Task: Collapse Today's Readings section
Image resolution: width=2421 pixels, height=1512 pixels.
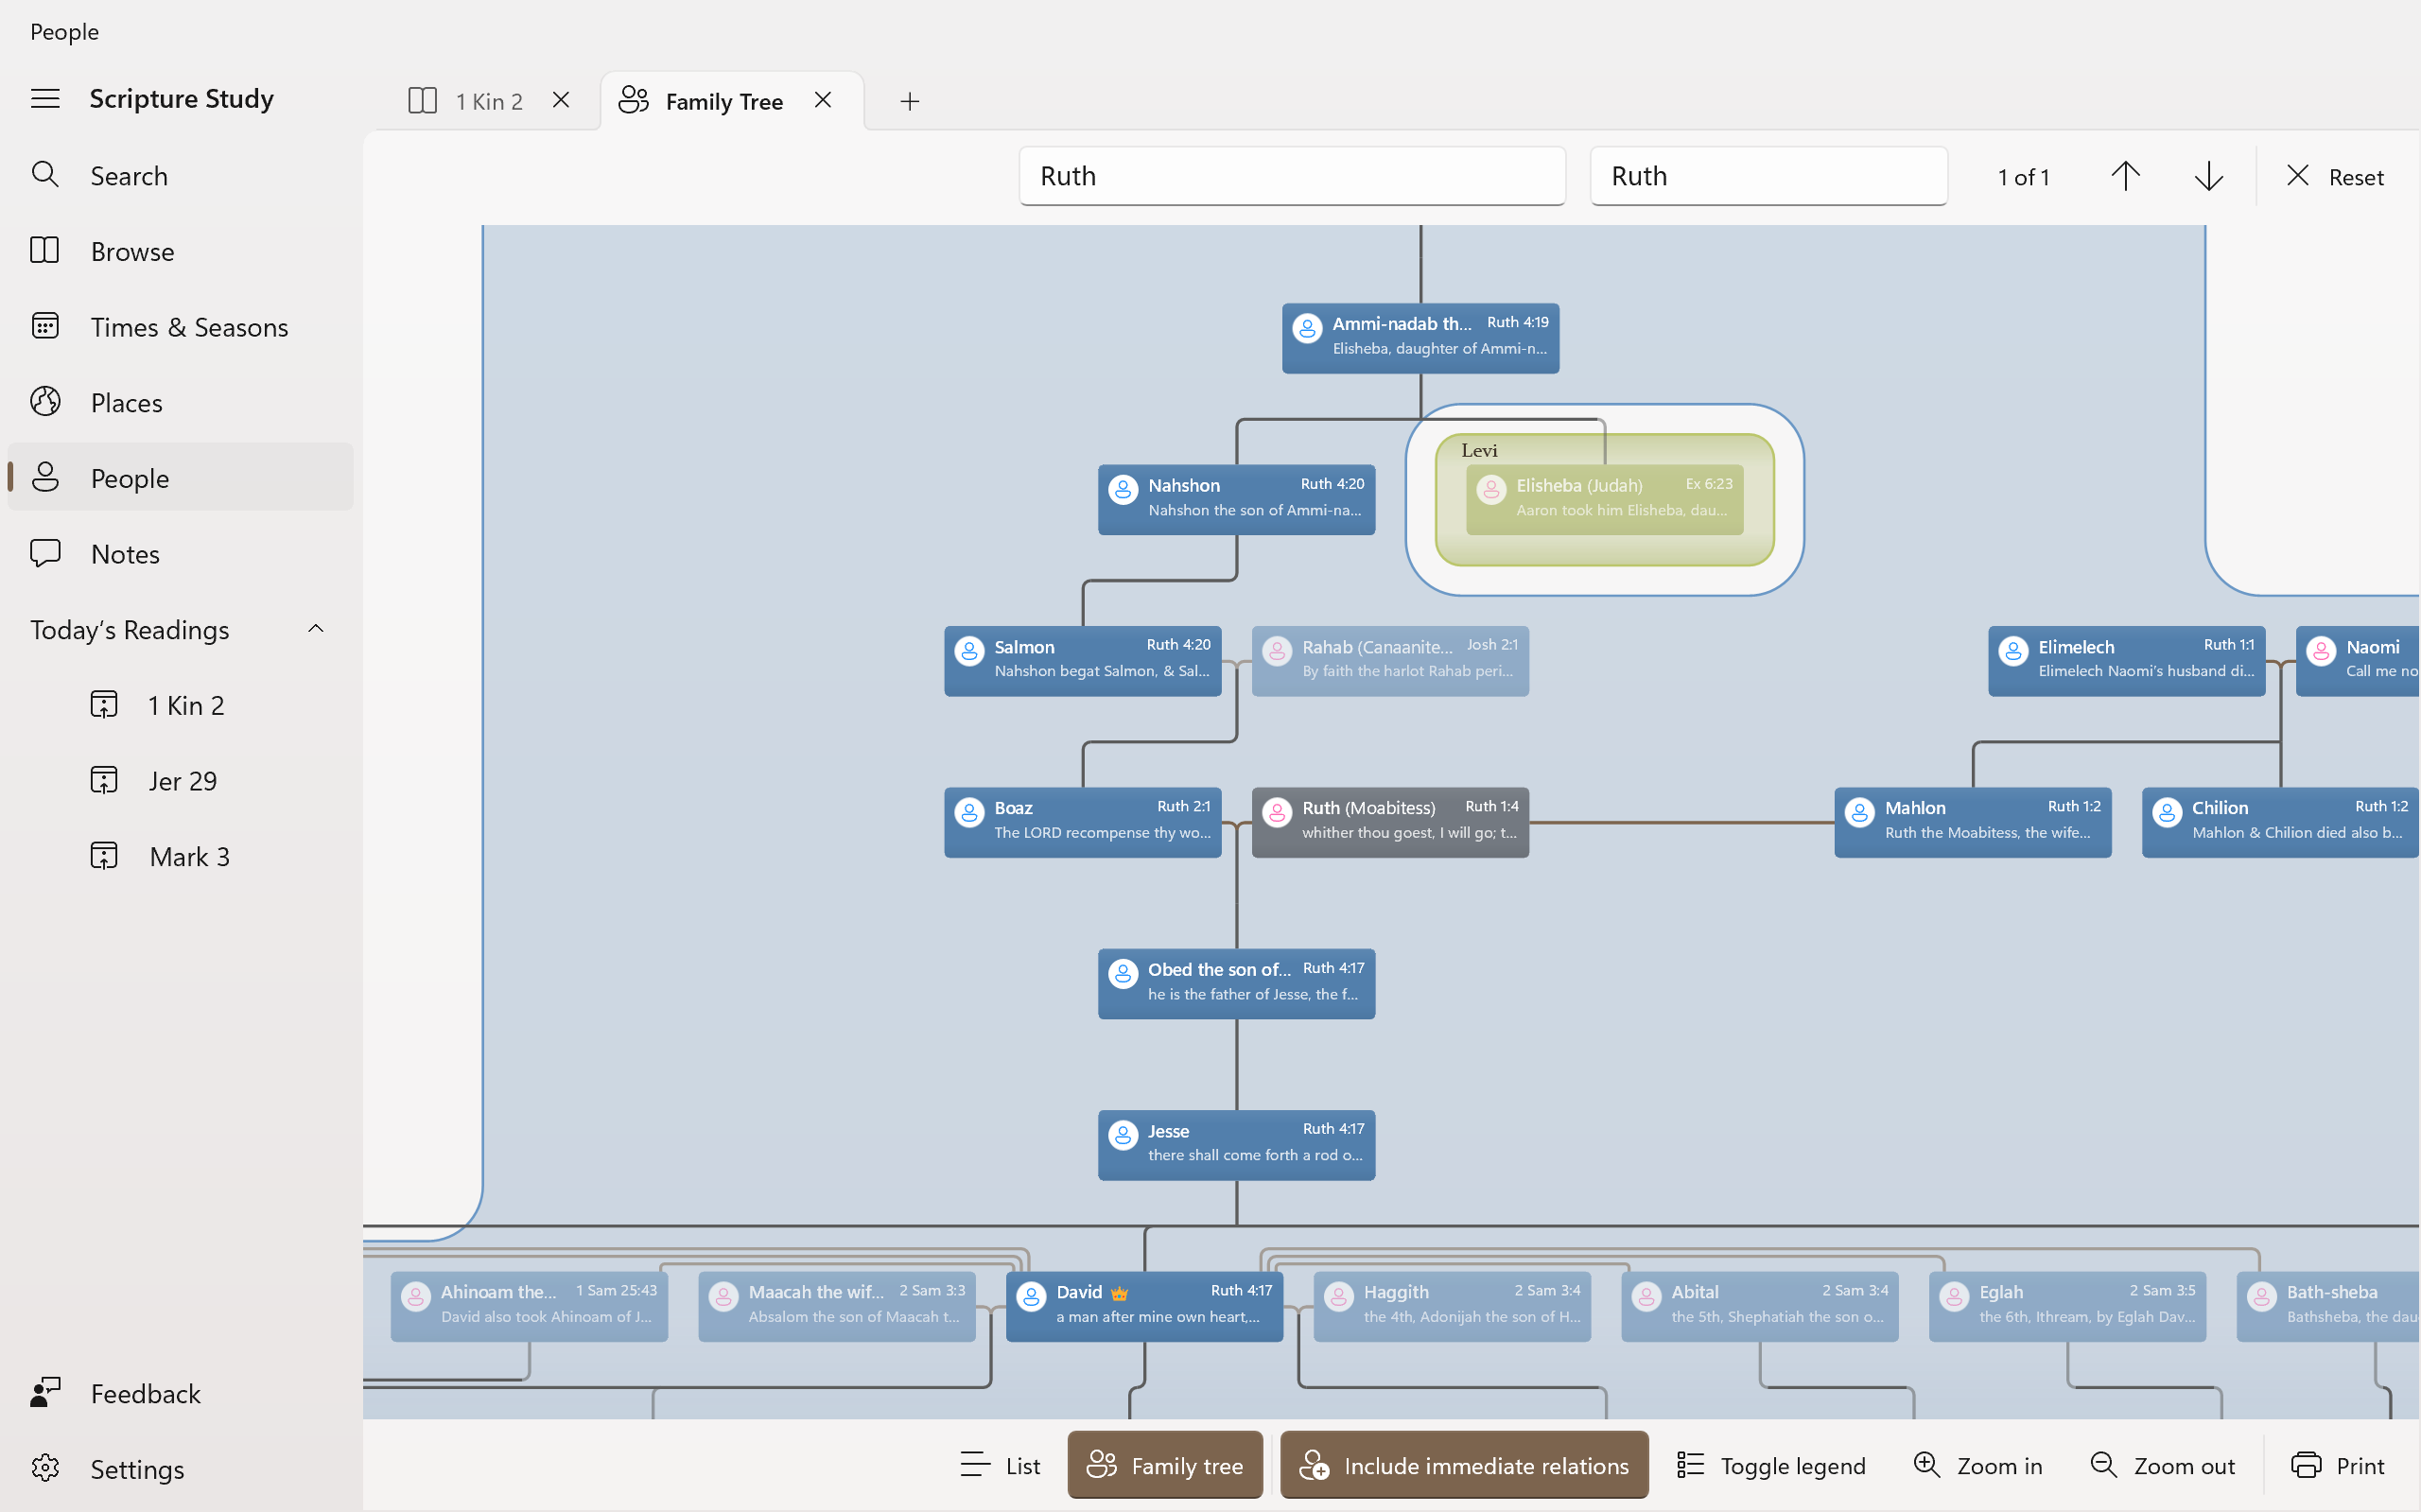Action: point(315,629)
